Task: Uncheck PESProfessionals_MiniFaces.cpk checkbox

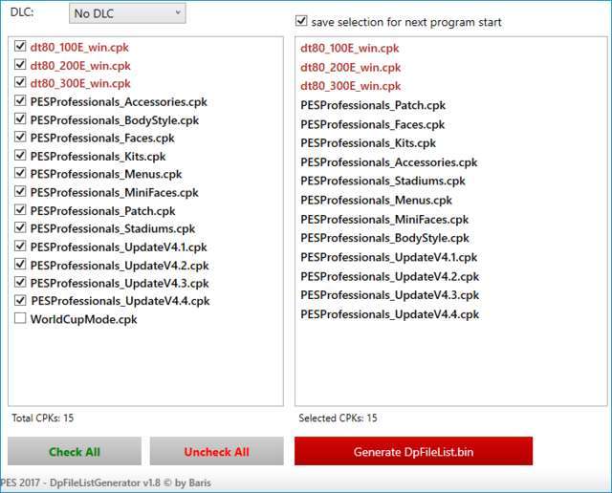Action: (x=20, y=191)
